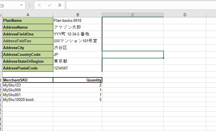
Task: Click the quantity cell showing 5
Action: click(77, 100)
